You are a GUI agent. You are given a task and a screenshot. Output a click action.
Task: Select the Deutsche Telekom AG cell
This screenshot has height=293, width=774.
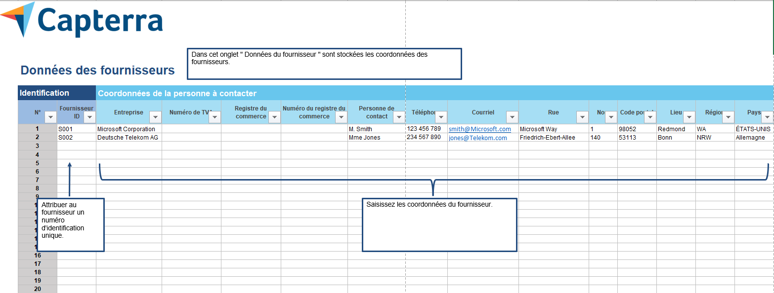click(128, 137)
